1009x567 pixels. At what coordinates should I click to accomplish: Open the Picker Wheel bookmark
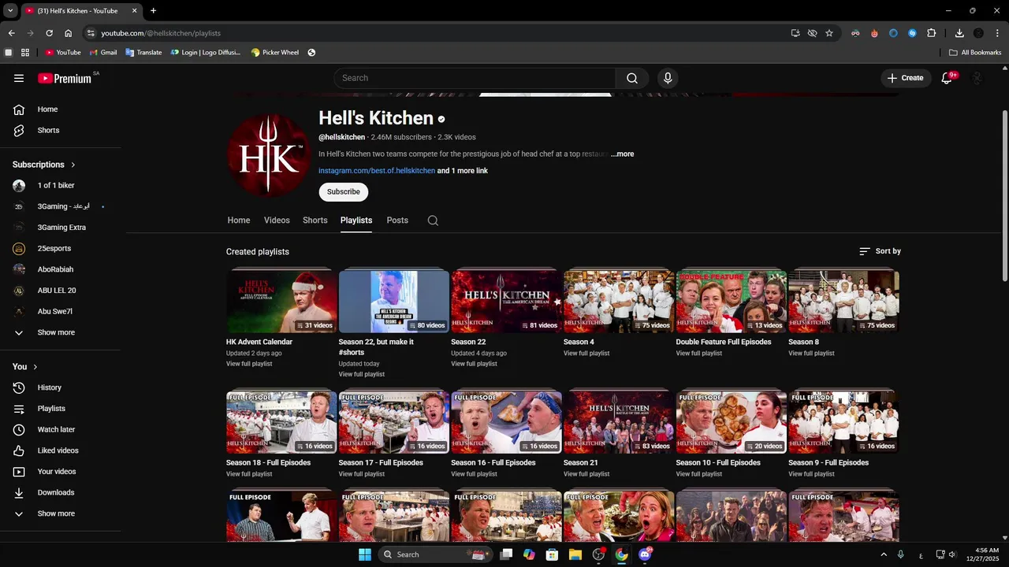[x=275, y=53]
